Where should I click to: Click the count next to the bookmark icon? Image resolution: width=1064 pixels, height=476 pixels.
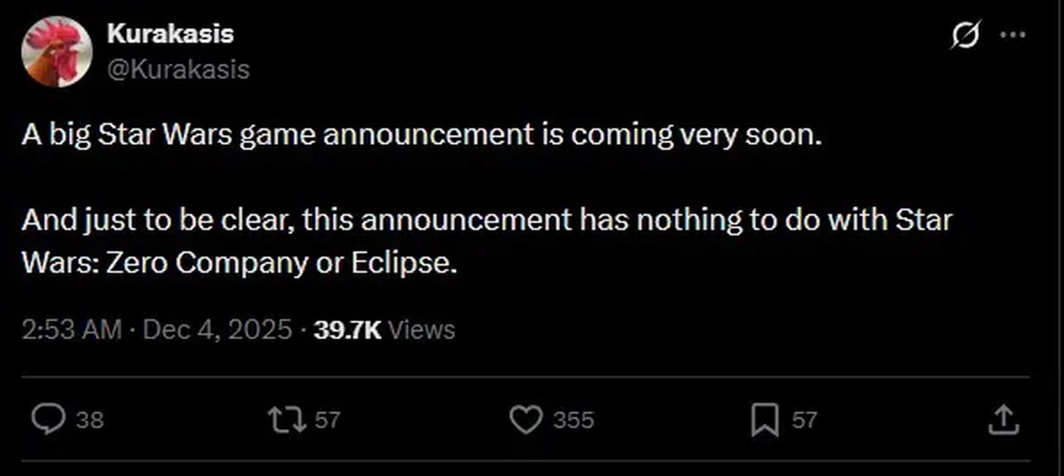pos(804,420)
